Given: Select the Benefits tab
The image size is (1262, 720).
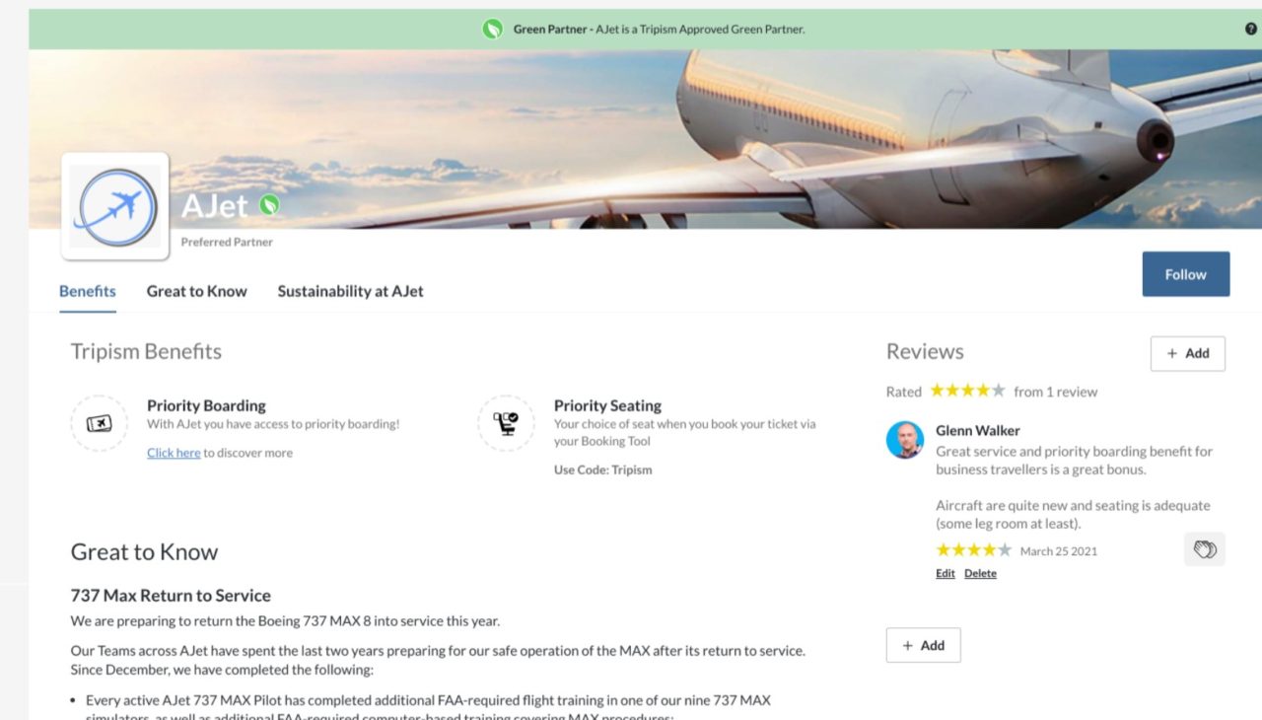Looking at the screenshot, I should tap(87, 291).
